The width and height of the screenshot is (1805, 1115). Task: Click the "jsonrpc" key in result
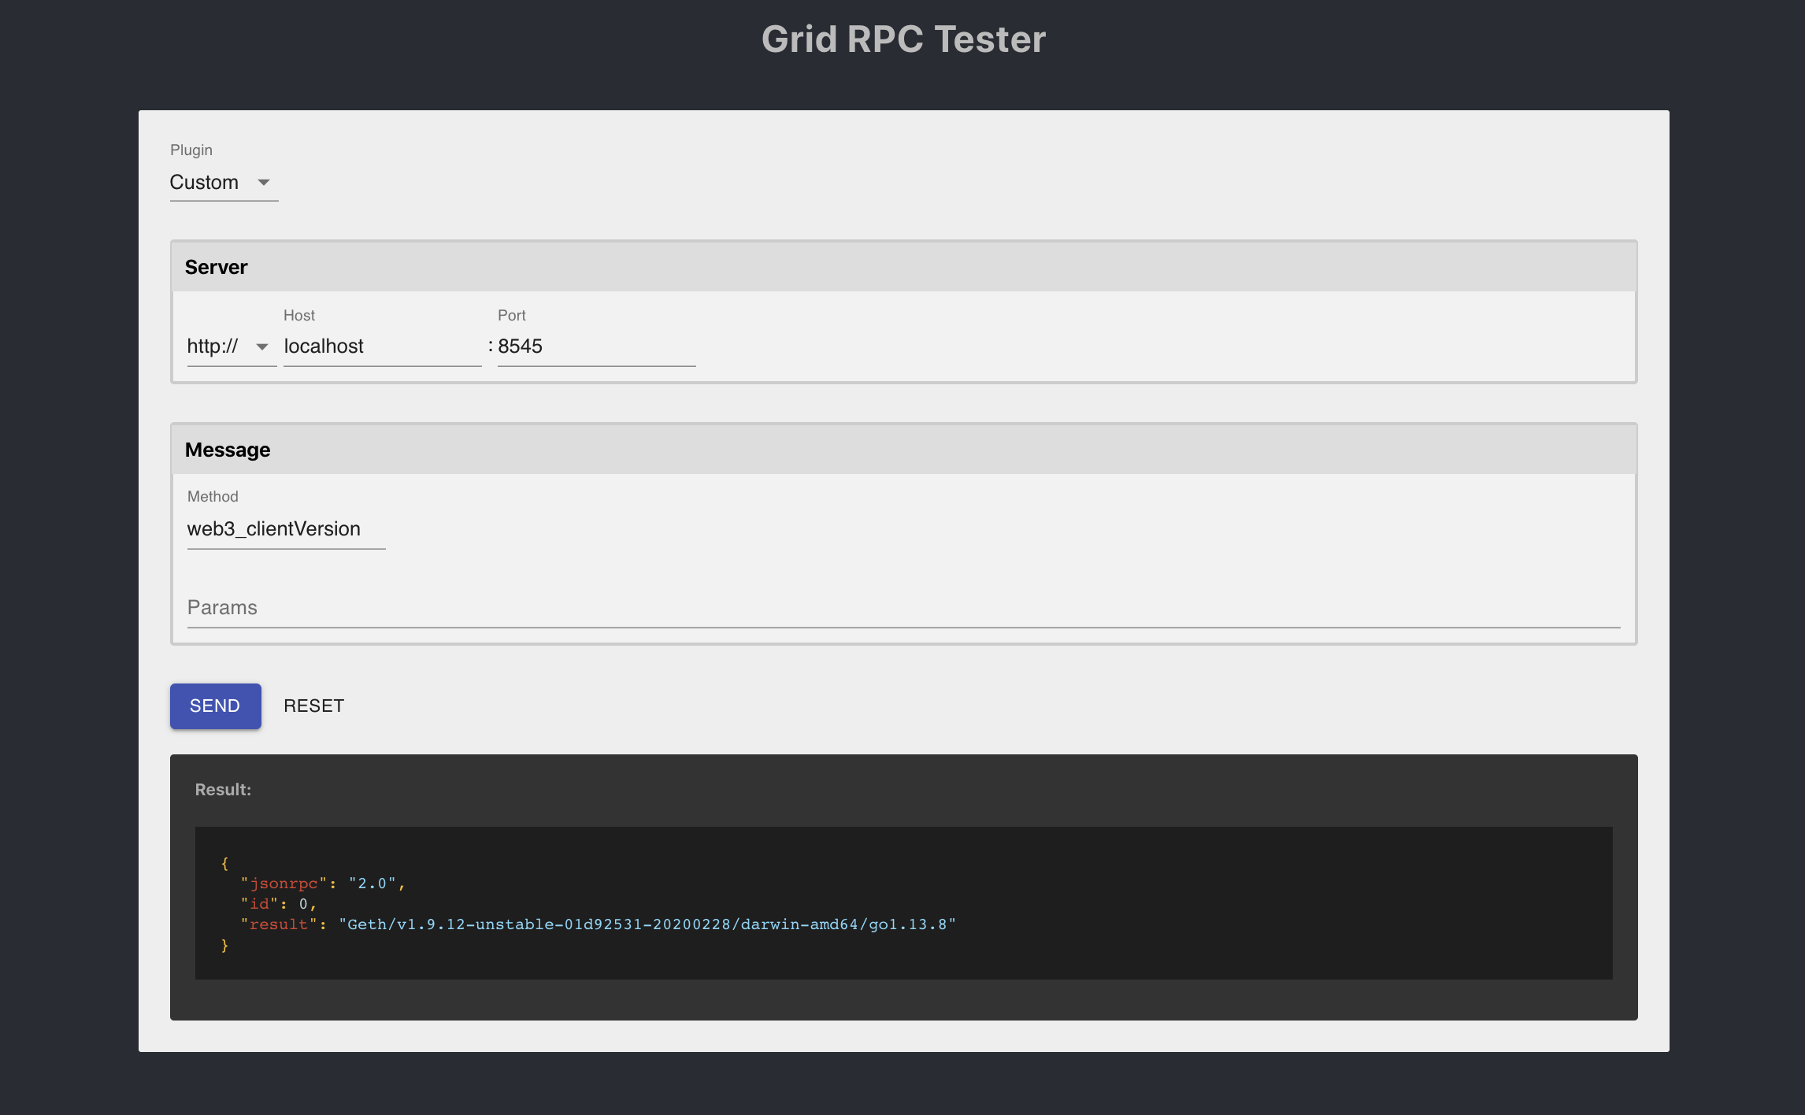tap(284, 883)
